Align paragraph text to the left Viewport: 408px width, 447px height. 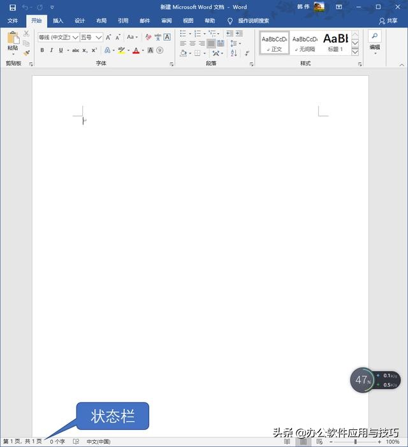pos(183,43)
